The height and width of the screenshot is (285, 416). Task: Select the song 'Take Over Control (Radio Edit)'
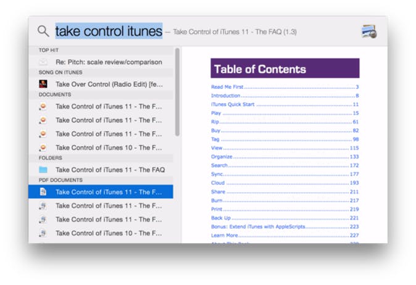[x=101, y=85]
